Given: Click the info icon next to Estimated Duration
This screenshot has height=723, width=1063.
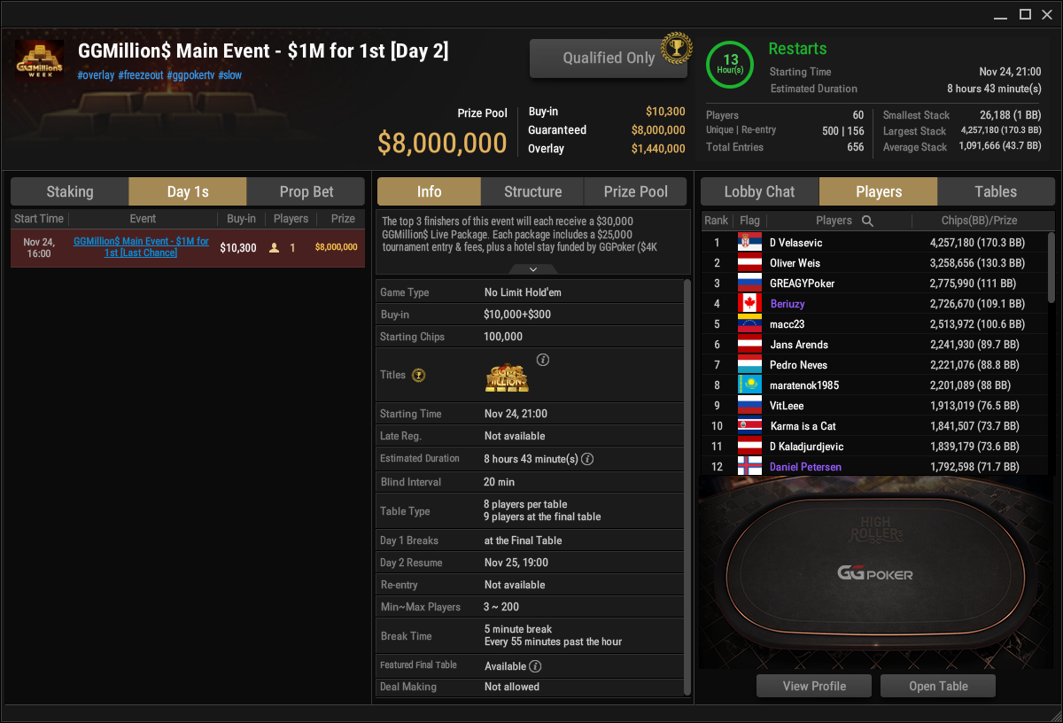Looking at the screenshot, I should click(x=586, y=459).
